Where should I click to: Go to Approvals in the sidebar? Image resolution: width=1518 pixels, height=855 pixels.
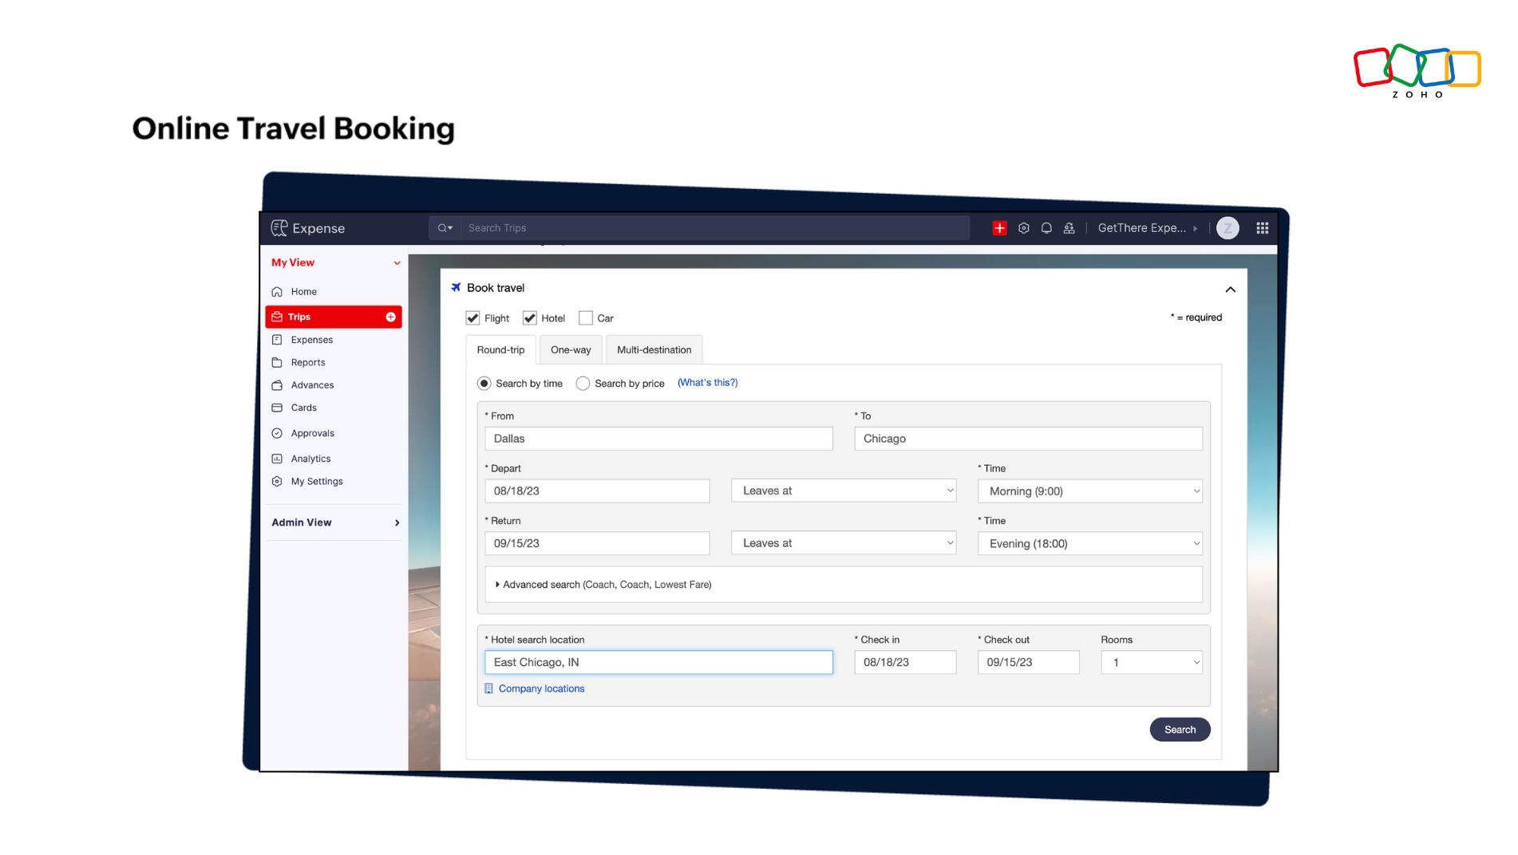click(x=312, y=432)
